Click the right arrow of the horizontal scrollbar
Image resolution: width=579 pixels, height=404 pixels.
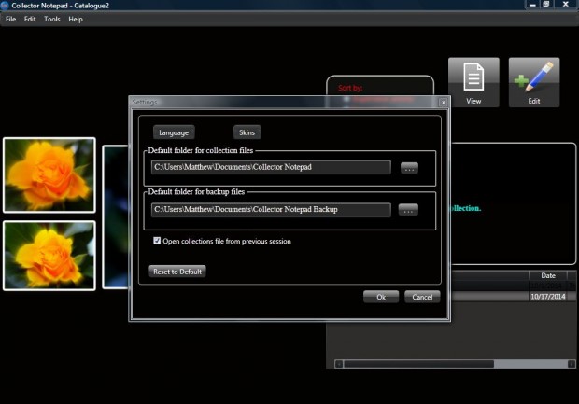(572, 363)
